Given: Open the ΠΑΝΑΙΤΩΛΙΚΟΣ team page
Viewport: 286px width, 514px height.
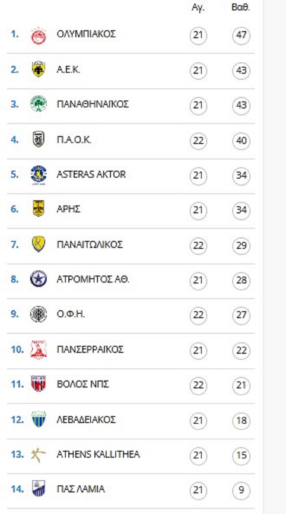Looking at the screenshot, I should (90, 245).
